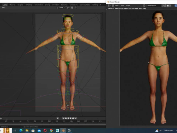Viewport: 177px width, 133px height.
Task: Click the Pose Context Menu status hint
Action: pyautogui.click(x=31, y=127)
